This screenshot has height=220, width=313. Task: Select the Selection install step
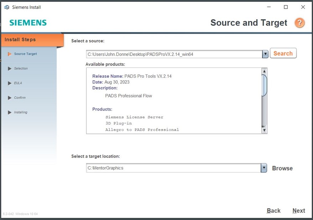coord(21,68)
